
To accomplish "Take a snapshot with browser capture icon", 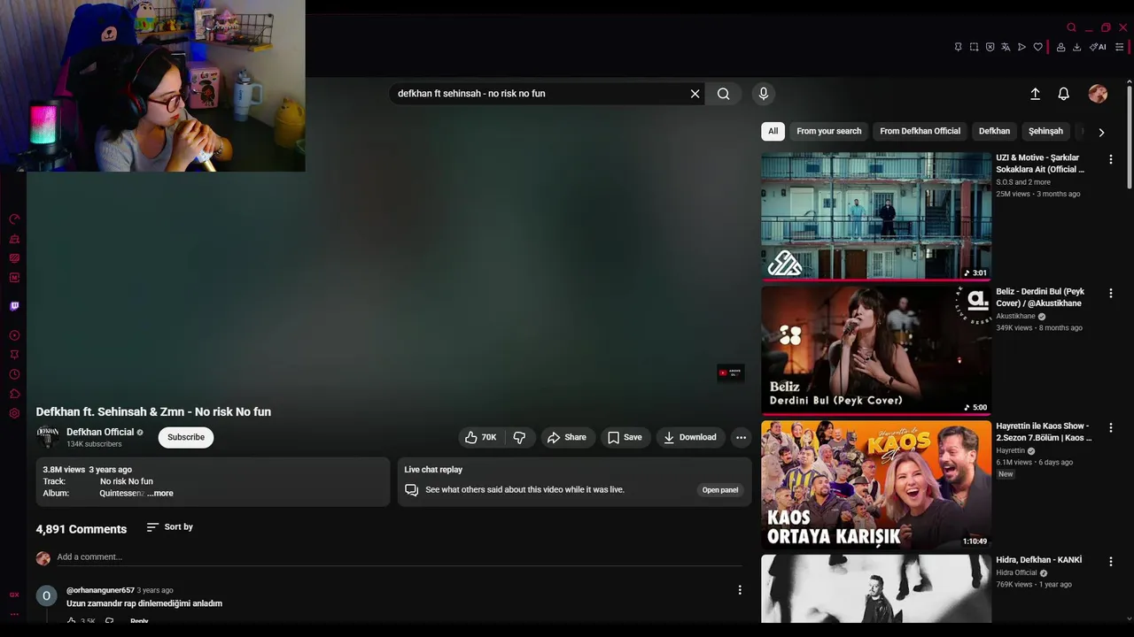I will pyautogui.click(x=974, y=47).
